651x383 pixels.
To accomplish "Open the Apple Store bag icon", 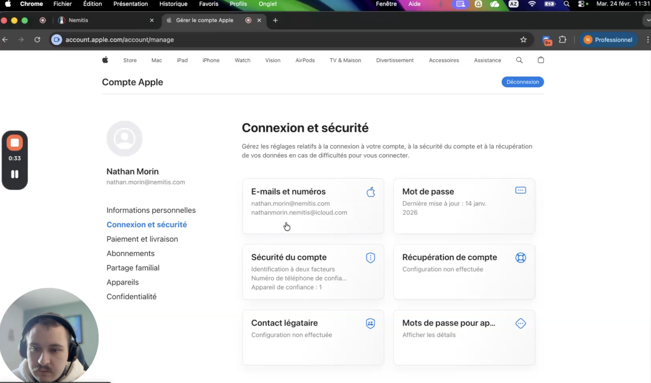I will point(541,60).
